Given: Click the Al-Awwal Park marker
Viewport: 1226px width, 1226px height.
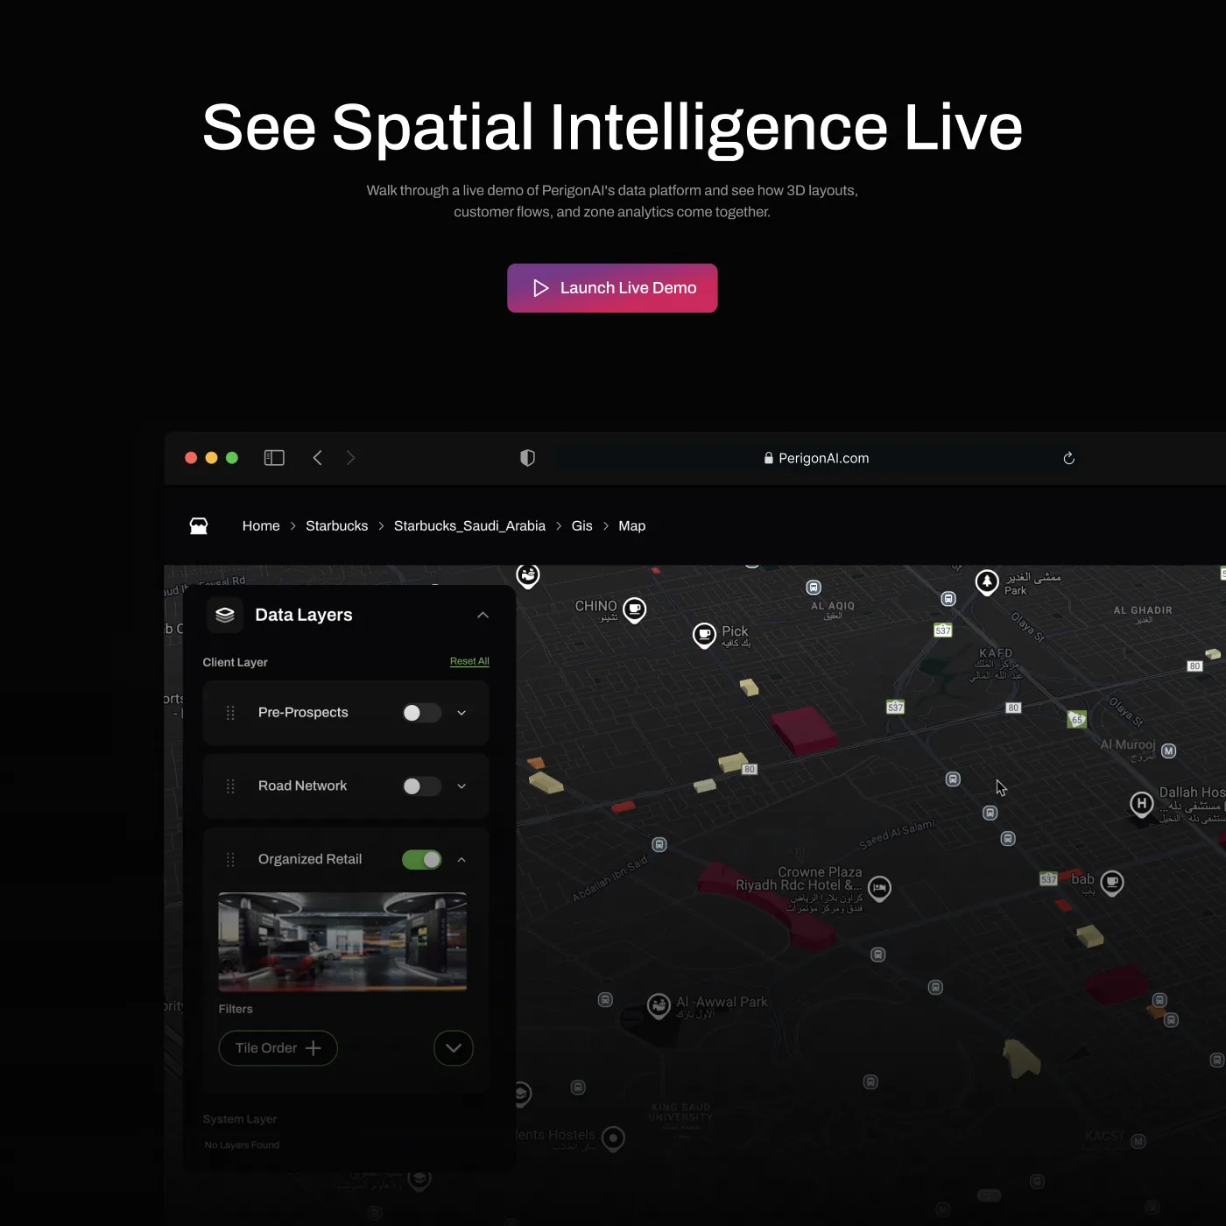Looking at the screenshot, I should 659,1005.
